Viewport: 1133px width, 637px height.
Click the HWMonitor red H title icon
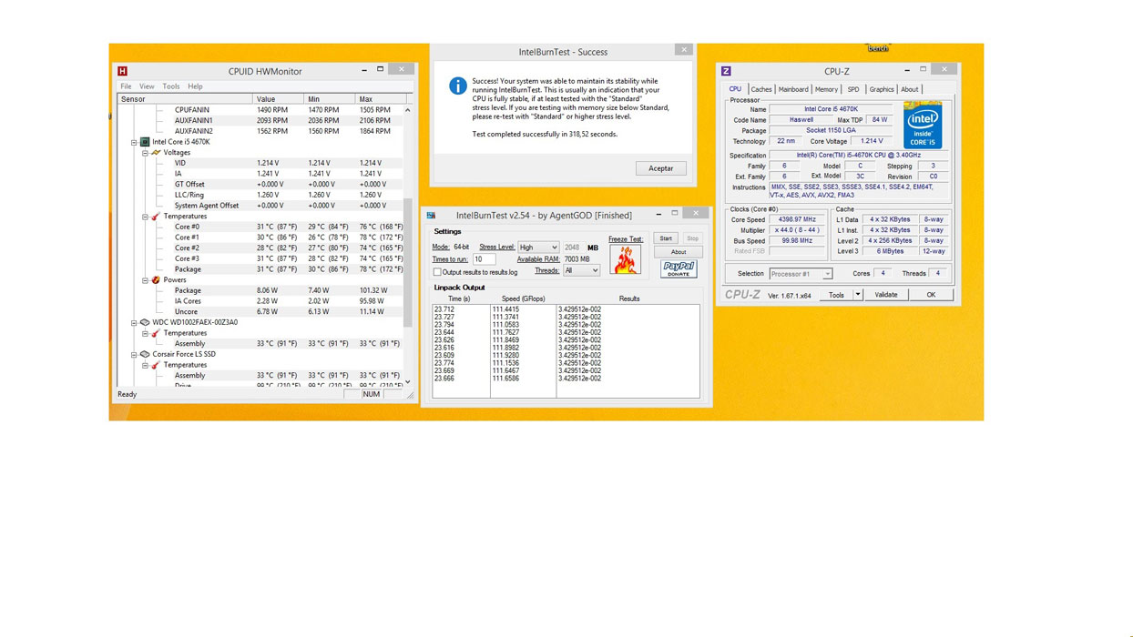(122, 71)
